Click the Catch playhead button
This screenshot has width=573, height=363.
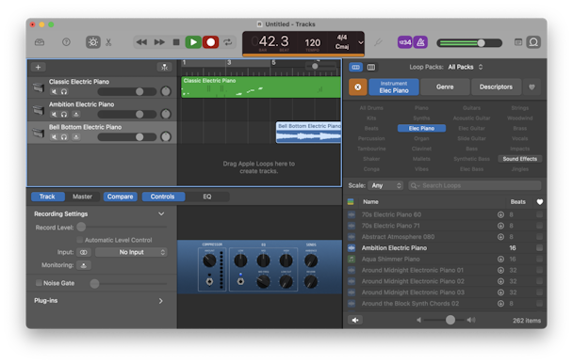pos(164,67)
